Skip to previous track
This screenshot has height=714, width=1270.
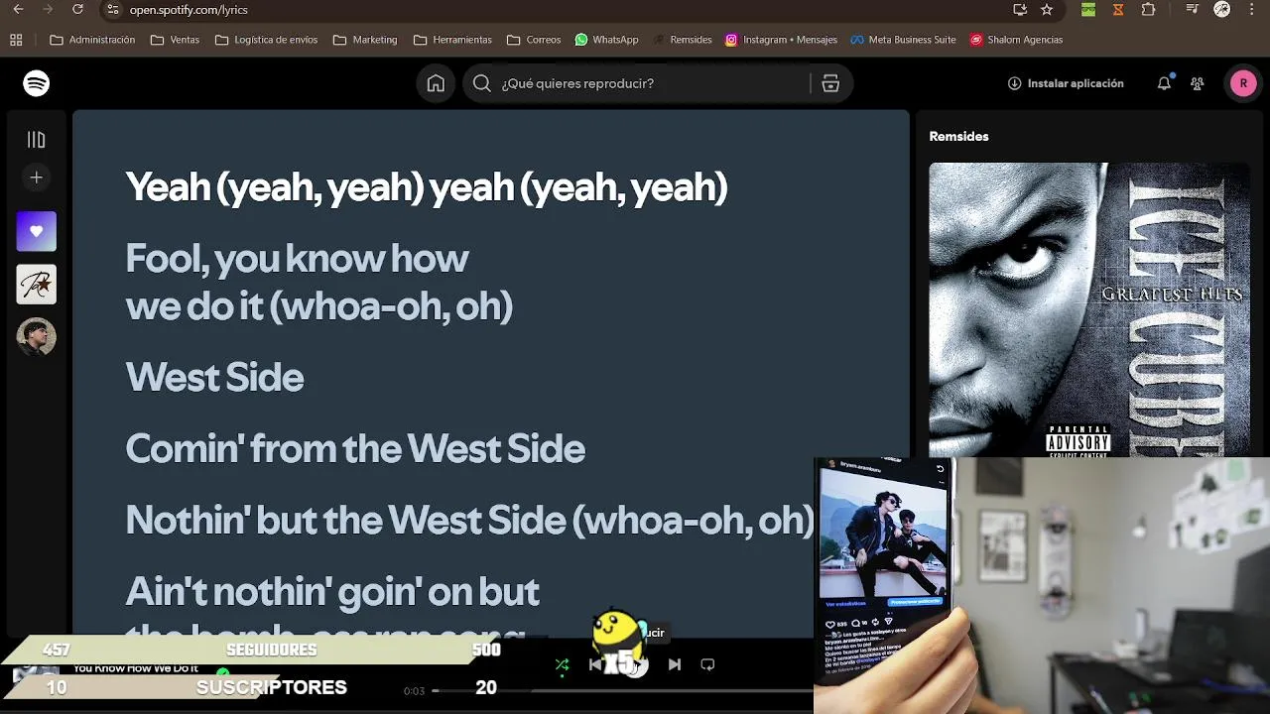click(595, 664)
